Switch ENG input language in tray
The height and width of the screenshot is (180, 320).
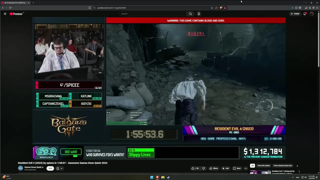coord(297,177)
